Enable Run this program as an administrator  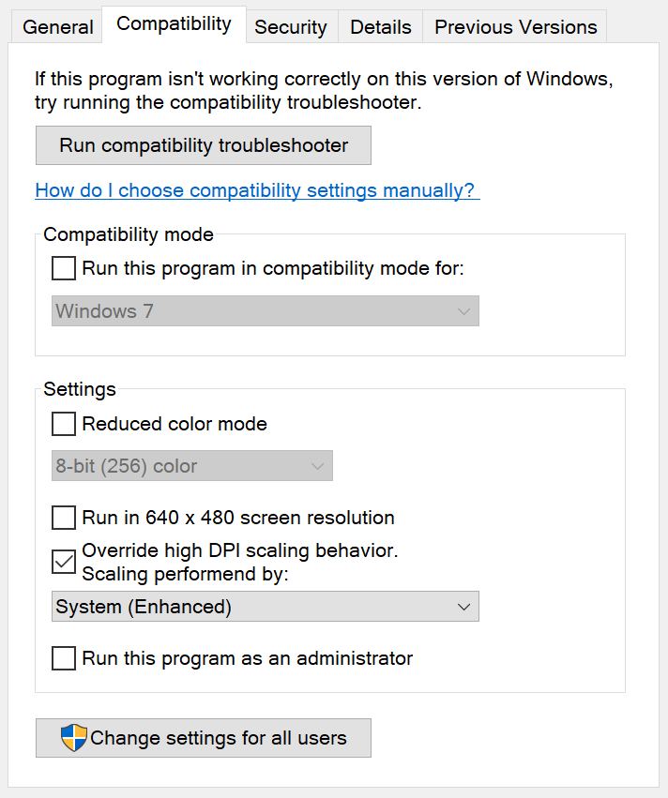pos(63,658)
